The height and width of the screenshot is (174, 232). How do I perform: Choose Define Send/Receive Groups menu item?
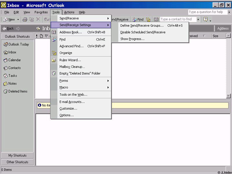point(142,26)
